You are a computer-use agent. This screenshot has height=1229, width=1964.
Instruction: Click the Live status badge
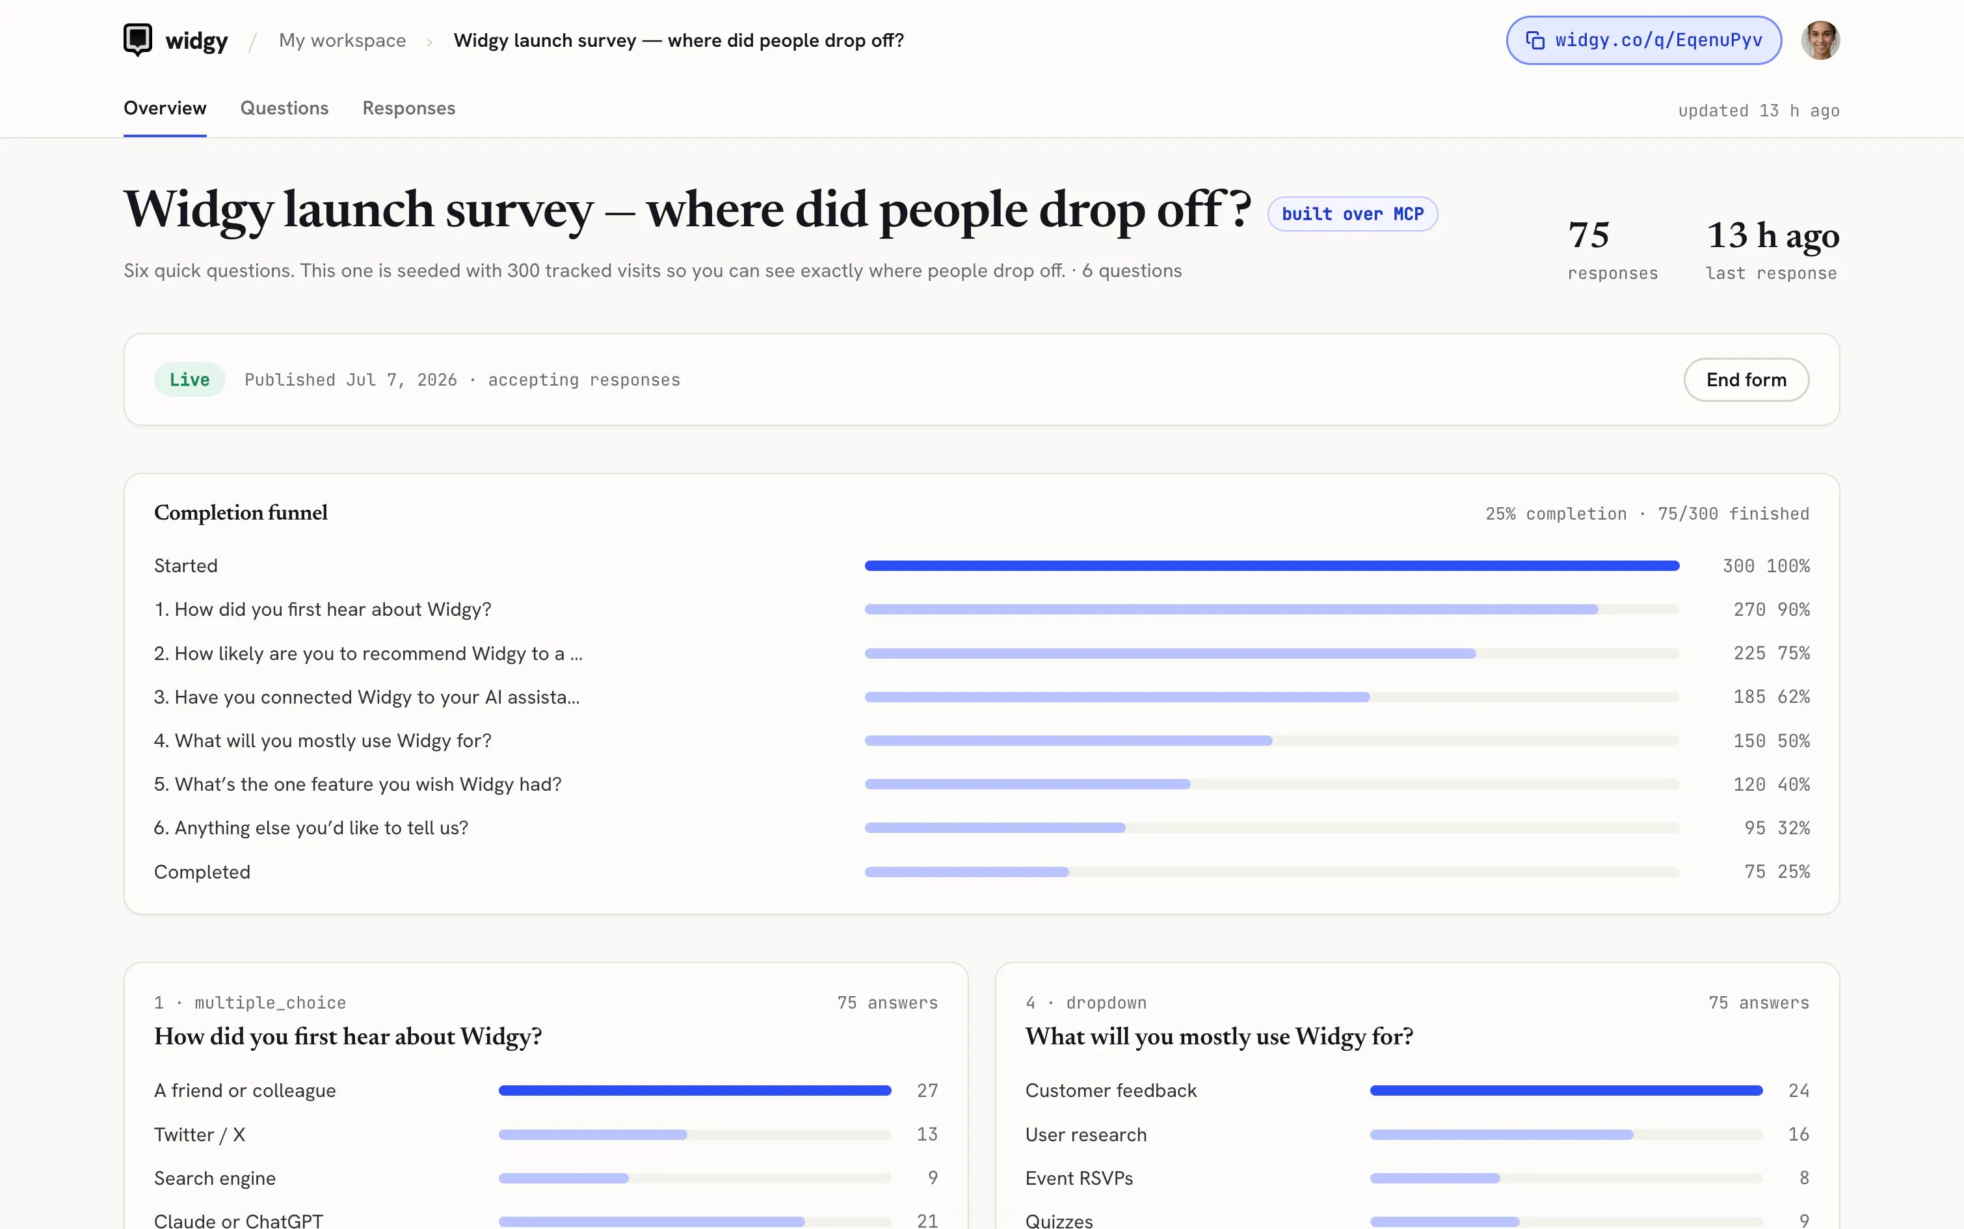(x=189, y=380)
